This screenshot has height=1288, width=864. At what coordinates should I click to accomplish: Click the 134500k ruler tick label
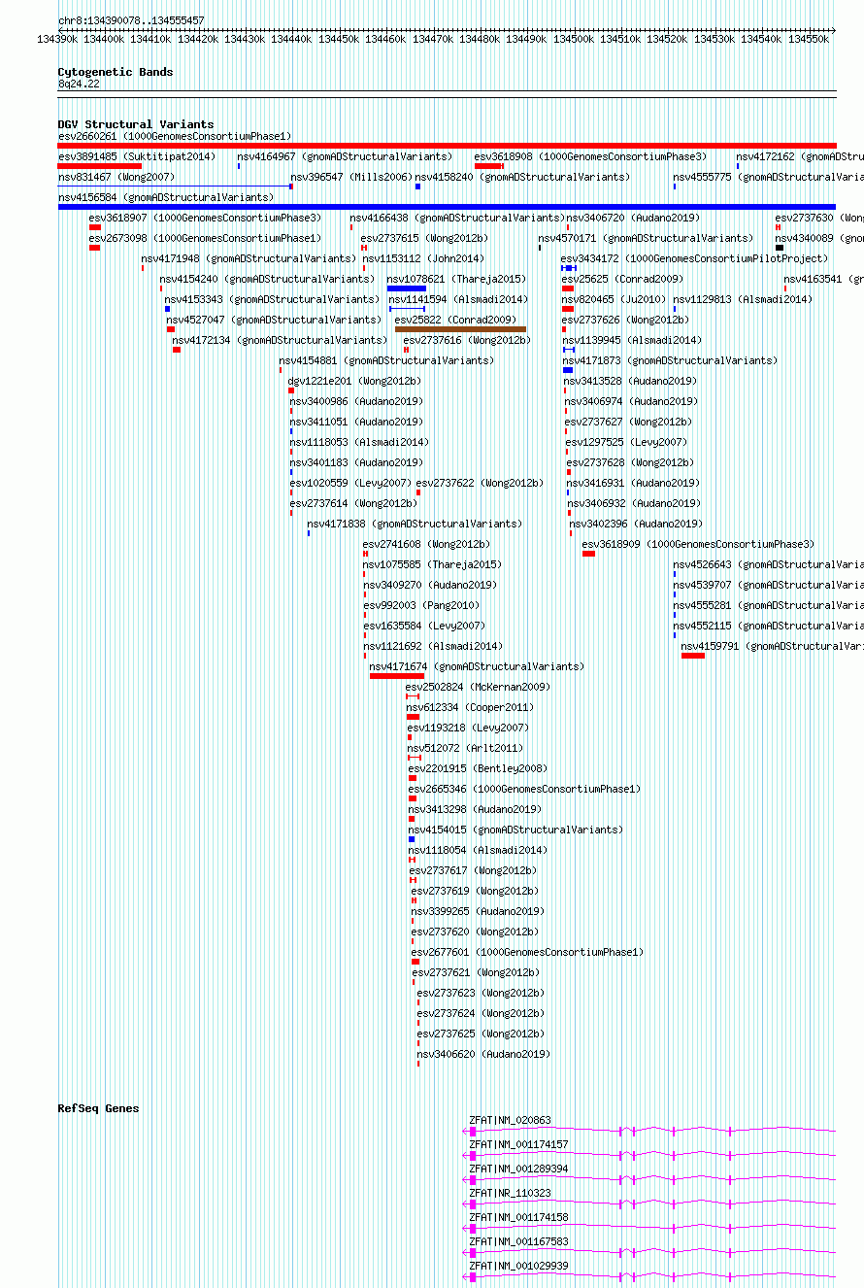click(x=573, y=39)
